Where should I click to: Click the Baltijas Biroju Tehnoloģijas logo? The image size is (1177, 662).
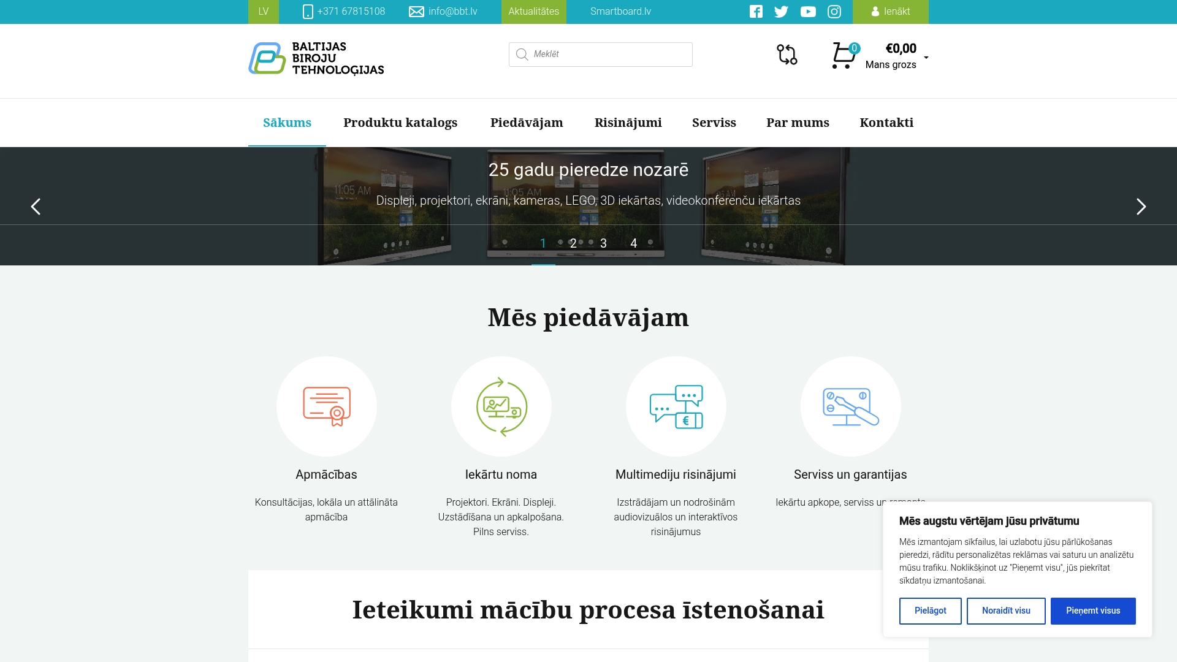[316, 58]
